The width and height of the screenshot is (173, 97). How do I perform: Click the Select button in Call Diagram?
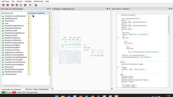click(56, 27)
